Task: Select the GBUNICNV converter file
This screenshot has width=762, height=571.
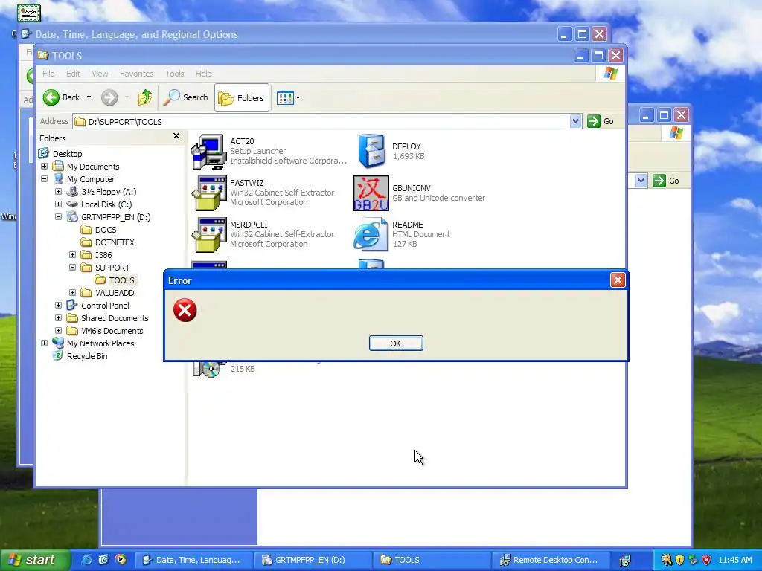Action: tap(420, 193)
